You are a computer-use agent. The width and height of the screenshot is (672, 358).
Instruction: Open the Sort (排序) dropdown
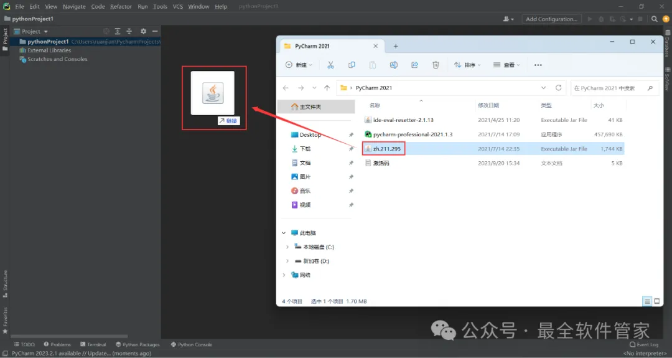pyautogui.click(x=467, y=65)
